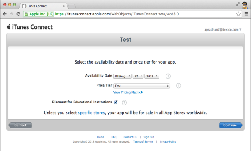The width and height of the screenshot is (251, 151).
Task: Click the Availability Date label
Action: [x=98, y=76]
